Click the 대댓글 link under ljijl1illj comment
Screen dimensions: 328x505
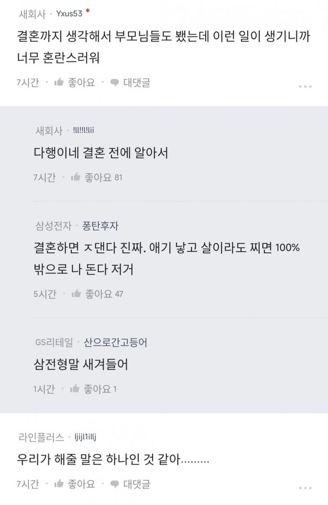point(137,483)
